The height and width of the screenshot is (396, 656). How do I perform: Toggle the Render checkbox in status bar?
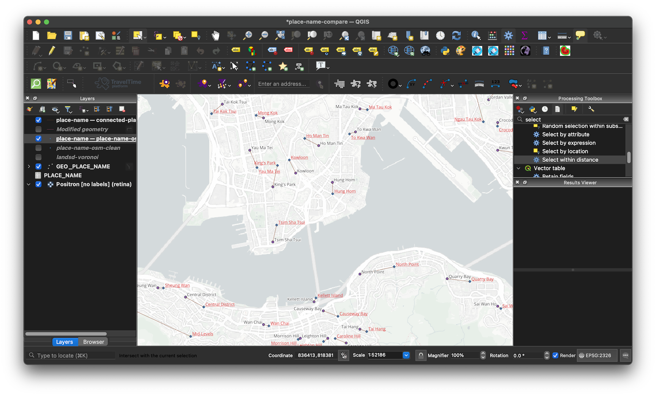[555, 355]
